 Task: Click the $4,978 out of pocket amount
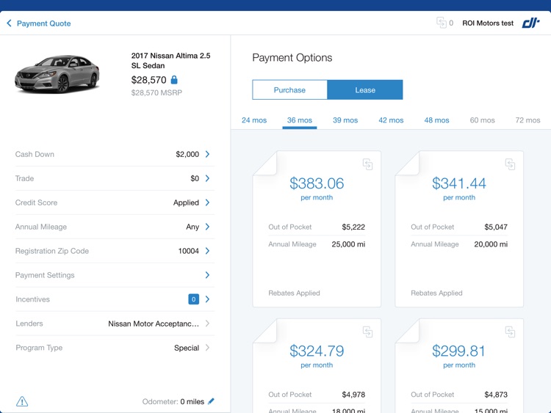353,395
